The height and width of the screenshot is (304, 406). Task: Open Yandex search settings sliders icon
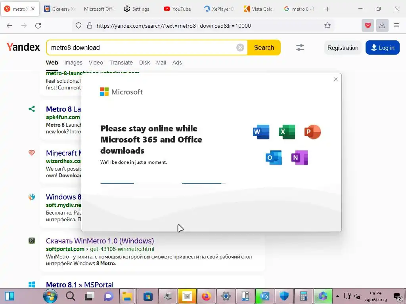tap(300, 47)
